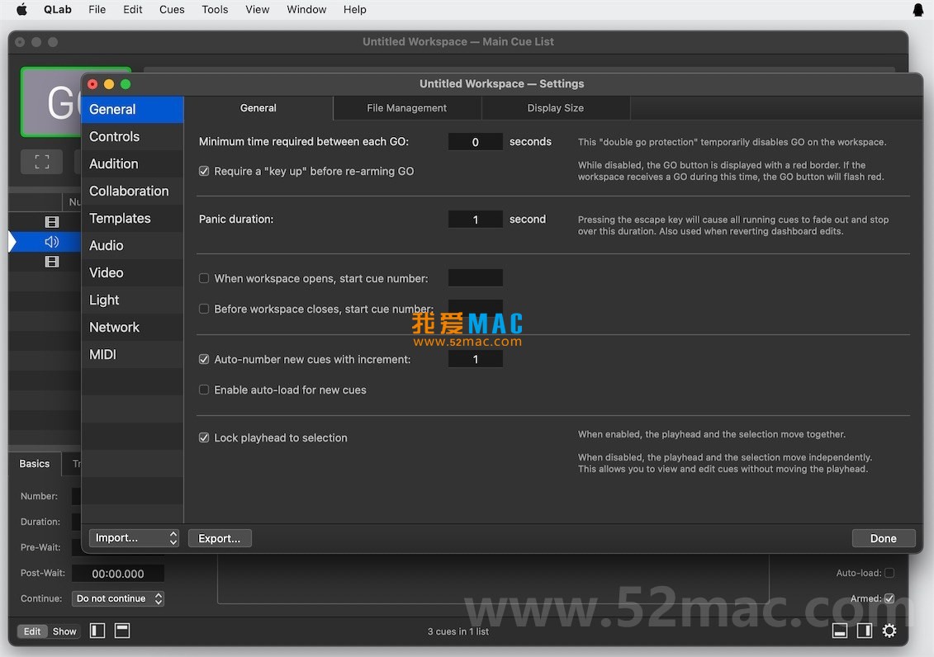Viewport: 934px width, 657px height.
Task: Open the View menu
Action: 258,10
